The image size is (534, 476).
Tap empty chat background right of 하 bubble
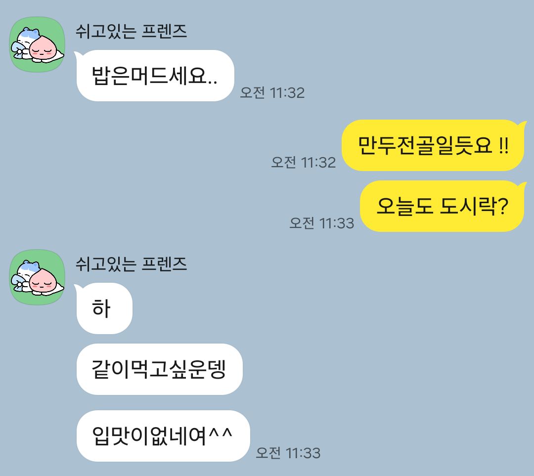[x=307, y=308]
